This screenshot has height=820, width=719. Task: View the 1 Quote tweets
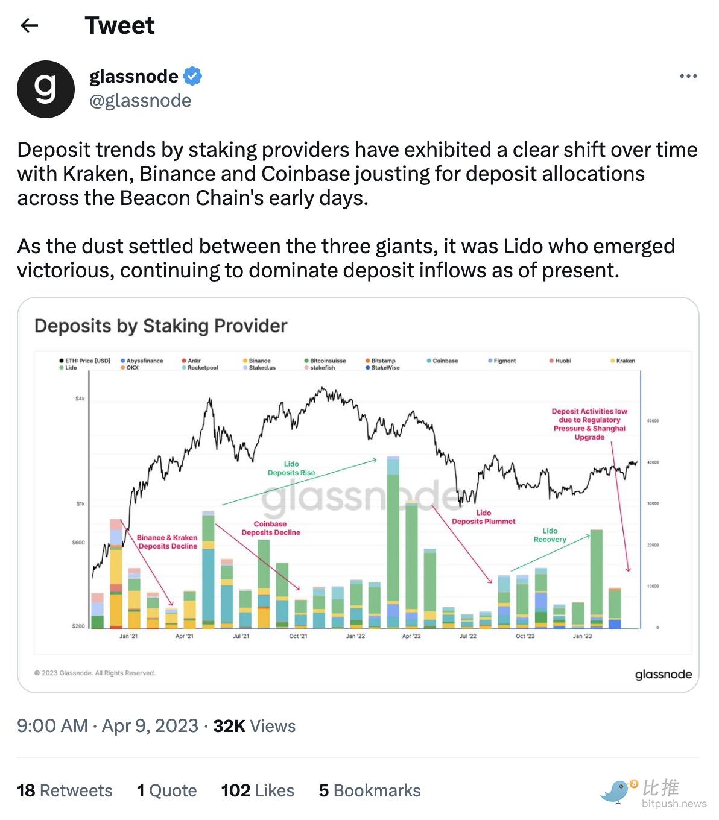(x=166, y=790)
